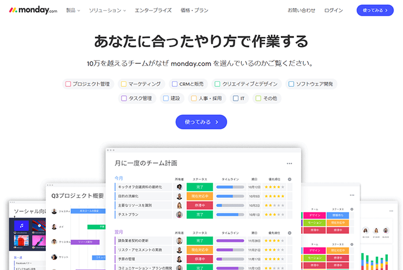Viewport: 403px width, 270px height.
Task: Click the 月に一度のチーム計画 board title
Action: [x=146, y=163]
